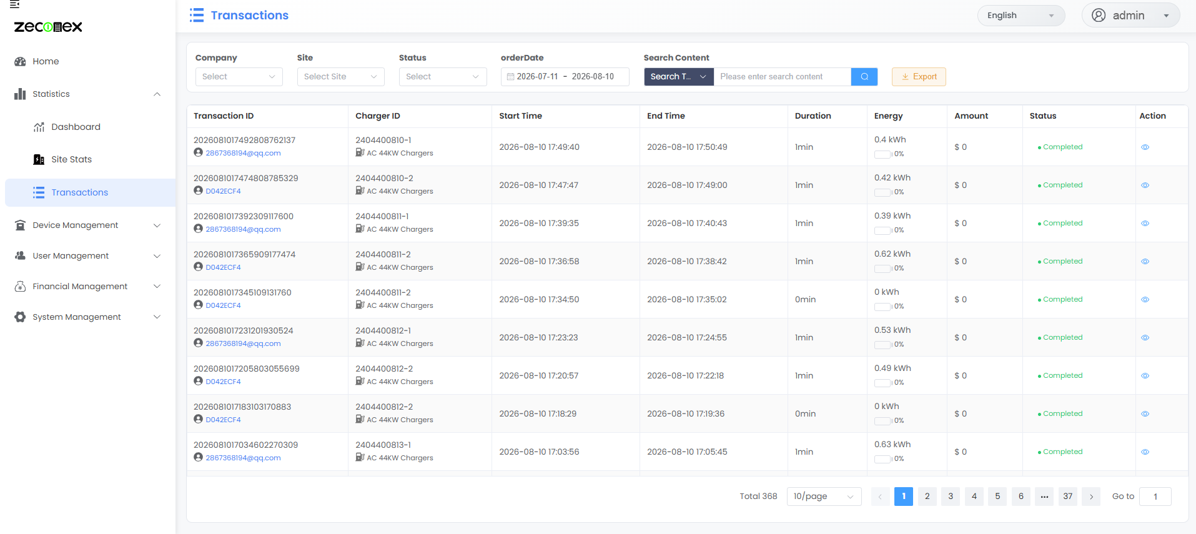View details of transaction ending 8785329
The image size is (1196, 534).
[x=1145, y=185]
